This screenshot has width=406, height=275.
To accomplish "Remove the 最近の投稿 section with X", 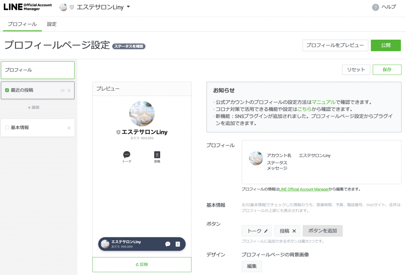I will pyautogui.click(x=69, y=90).
